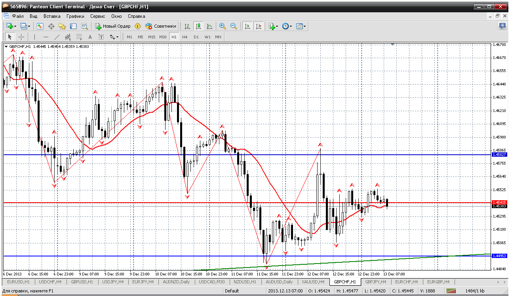Select the crosshair tool
Image resolution: width=510 pixels, height=296 pixels.
click(x=21, y=37)
